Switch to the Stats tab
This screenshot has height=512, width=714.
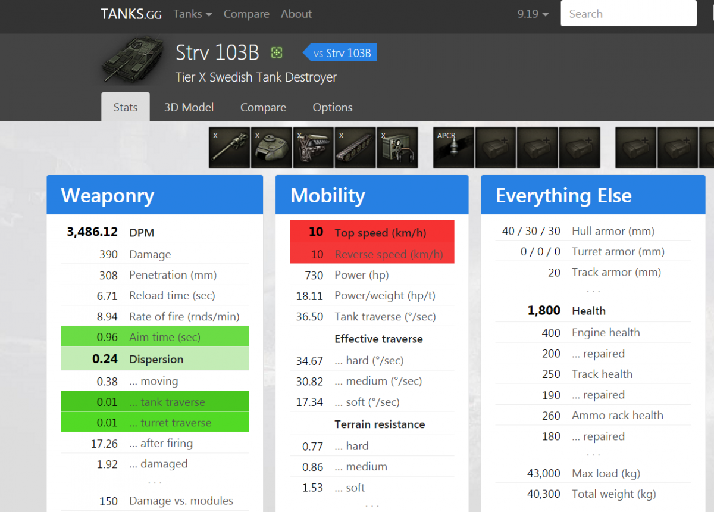(x=126, y=107)
